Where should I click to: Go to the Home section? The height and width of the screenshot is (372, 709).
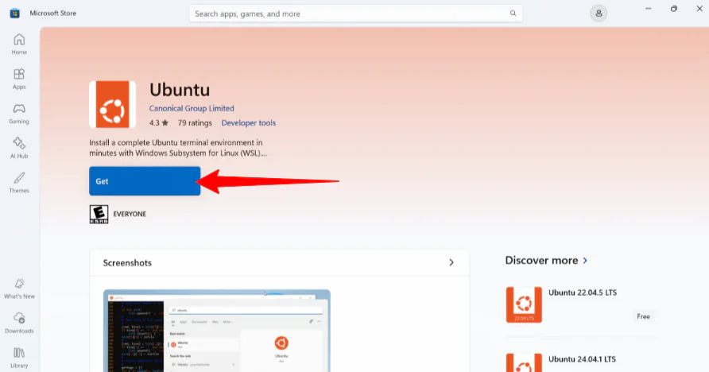(x=19, y=45)
